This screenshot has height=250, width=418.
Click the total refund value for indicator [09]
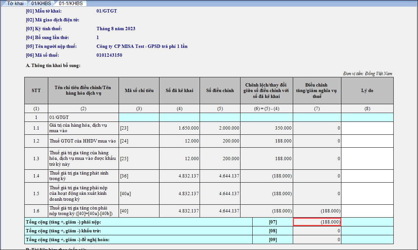point(317,240)
